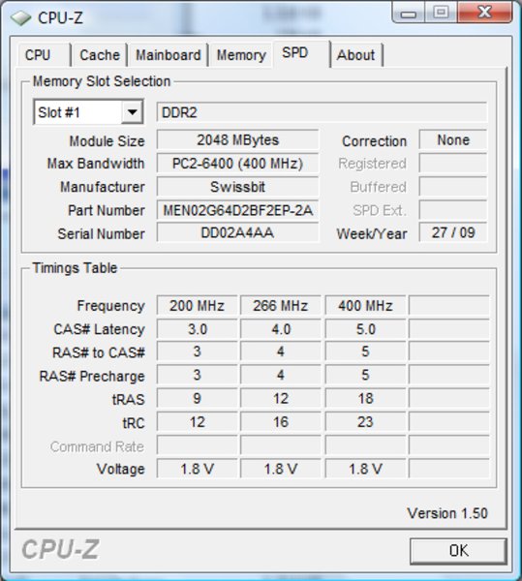Switch to the Memory tab
Screen dimensions: 522x581
point(241,55)
